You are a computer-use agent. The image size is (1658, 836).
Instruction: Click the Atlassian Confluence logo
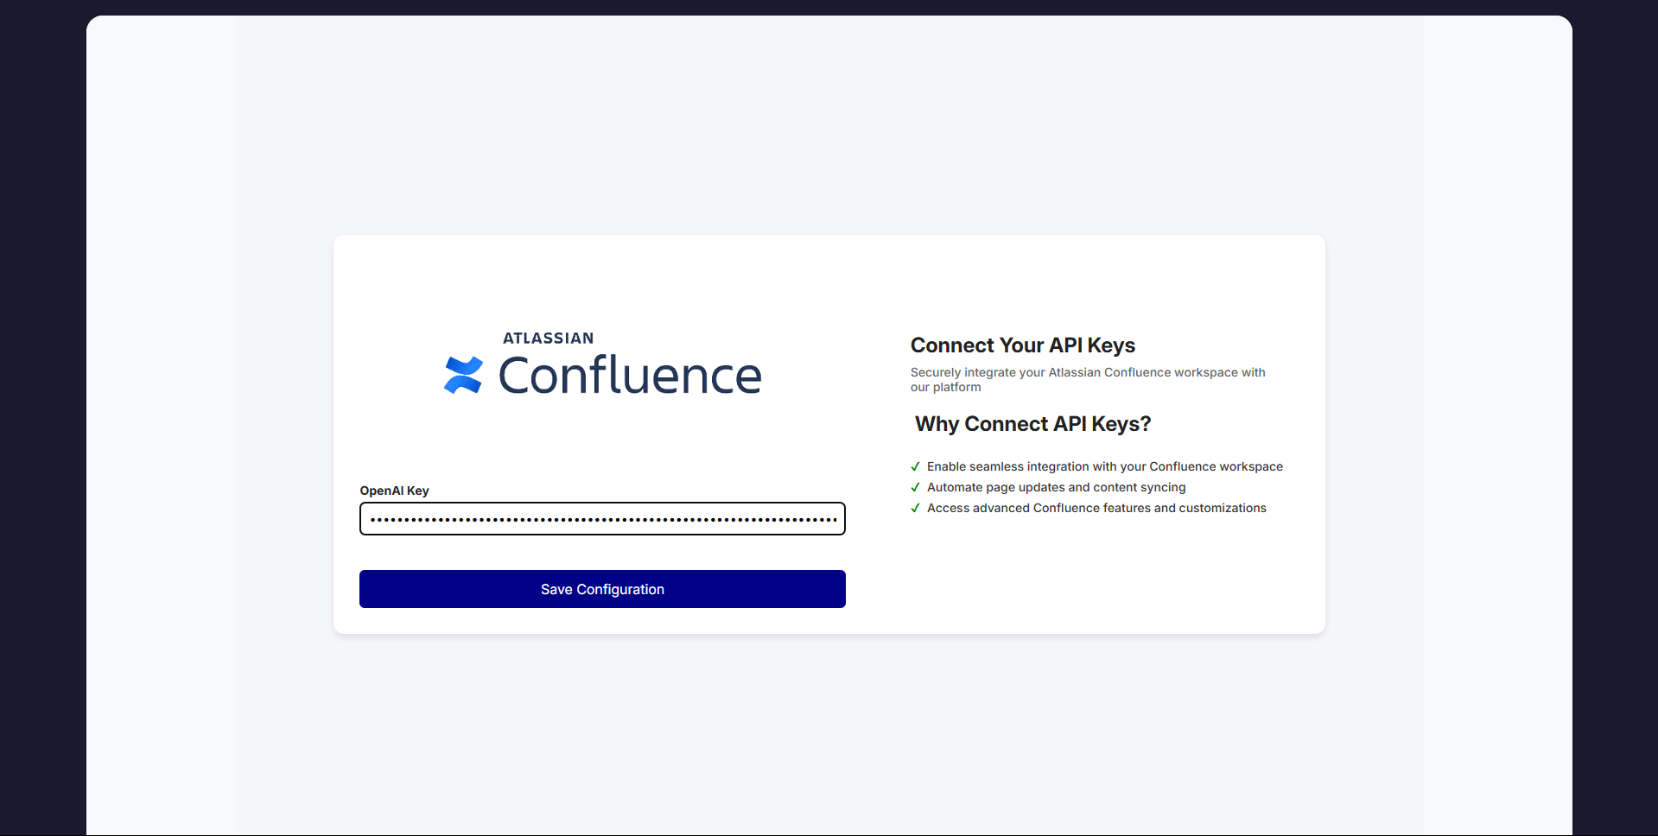click(x=602, y=364)
